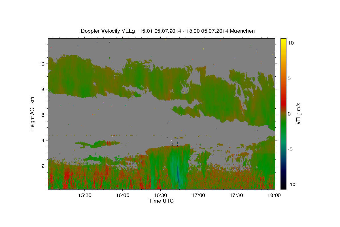This screenshot has height=227, width=340.
Task: Click the colorbar value 5 label
Action: (289, 78)
